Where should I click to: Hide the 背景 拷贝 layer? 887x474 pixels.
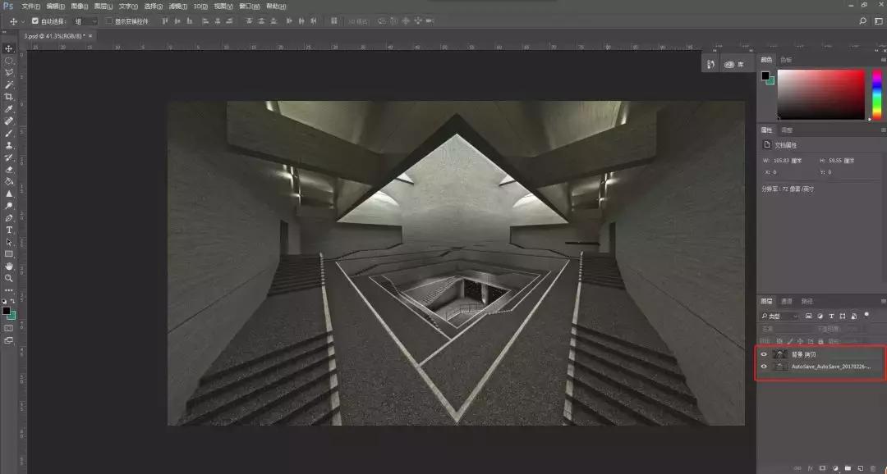(764, 354)
